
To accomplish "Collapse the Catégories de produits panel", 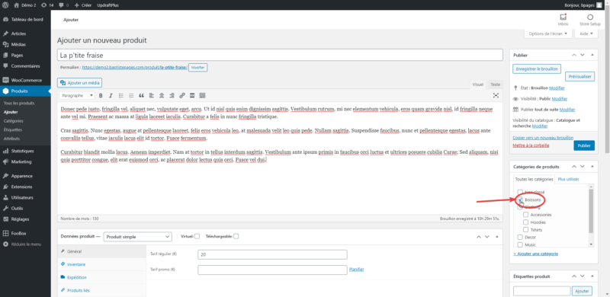I will [592, 167].
